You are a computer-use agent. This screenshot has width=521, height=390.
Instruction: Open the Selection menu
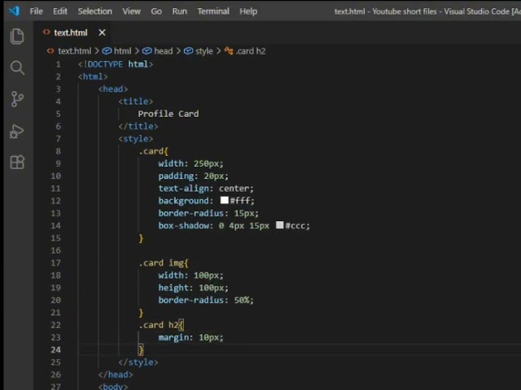click(x=95, y=11)
